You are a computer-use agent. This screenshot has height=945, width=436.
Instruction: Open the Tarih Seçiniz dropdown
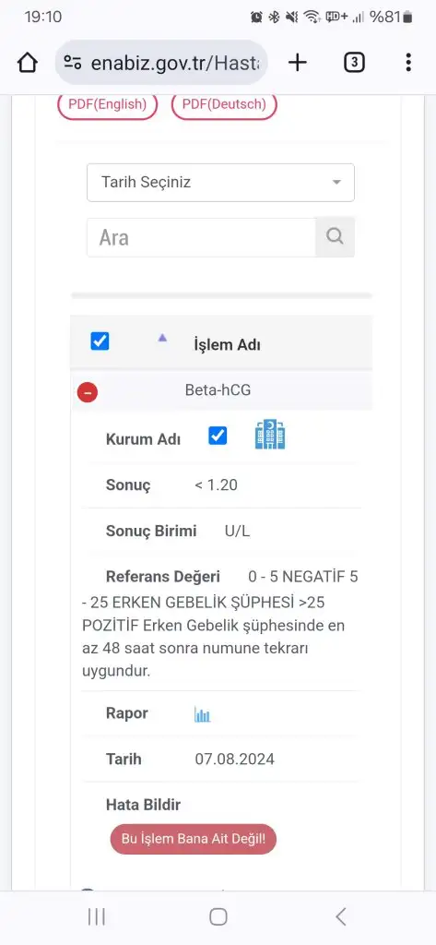(220, 182)
